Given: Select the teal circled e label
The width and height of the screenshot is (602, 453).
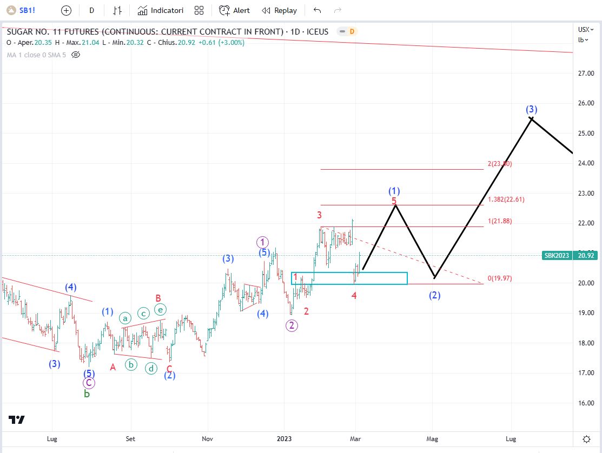Looking at the screenshot, I should tap(161, 310).
